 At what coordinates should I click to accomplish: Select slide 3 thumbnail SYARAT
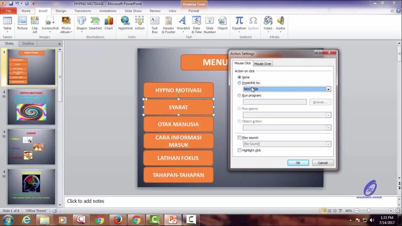(31, 147)
